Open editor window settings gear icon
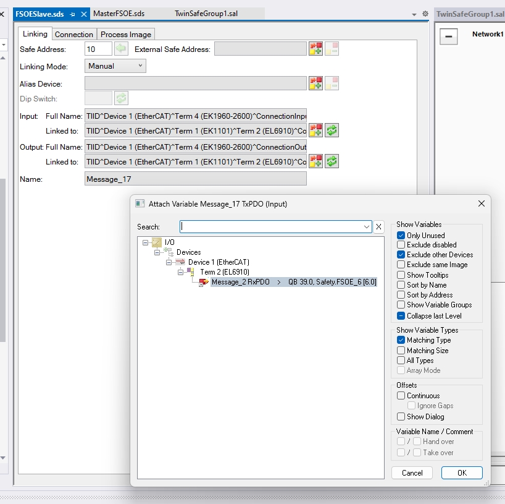The image size is (505, 504). coord(425,14)
